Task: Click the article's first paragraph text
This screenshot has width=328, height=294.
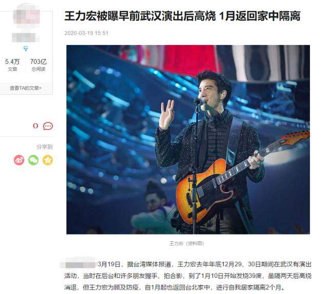Action: [188, 276]
